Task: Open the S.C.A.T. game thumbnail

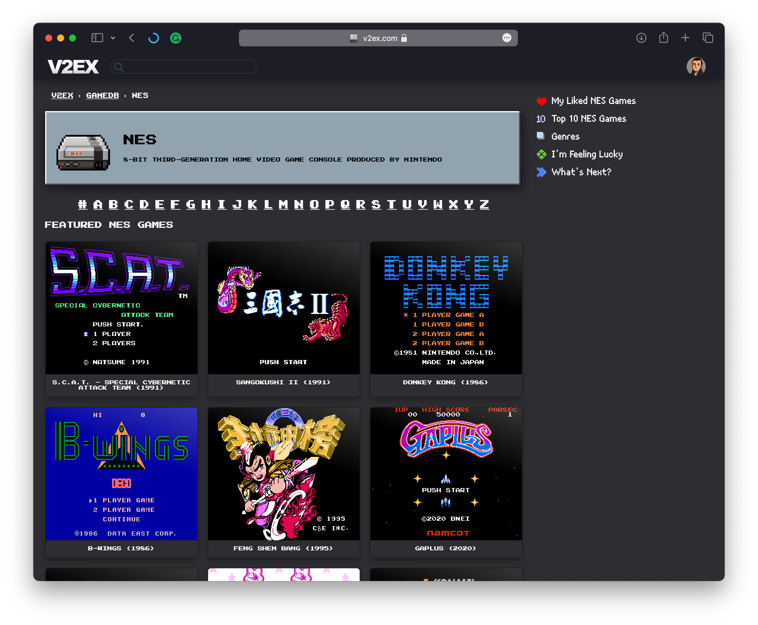Action: point(121,308)
